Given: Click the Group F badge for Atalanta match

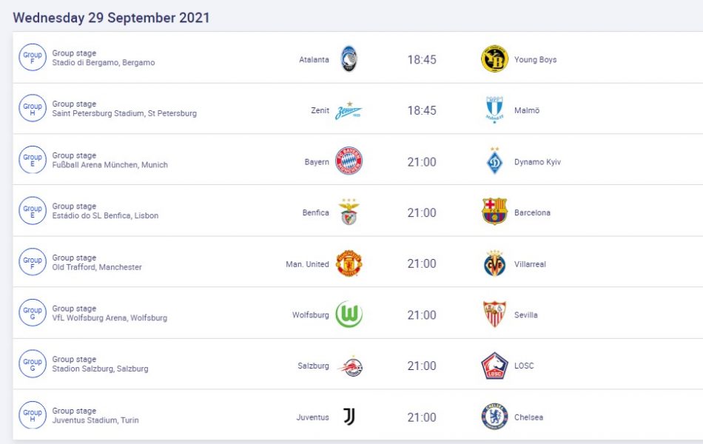Looking at the screenshot, I should 33,59.
